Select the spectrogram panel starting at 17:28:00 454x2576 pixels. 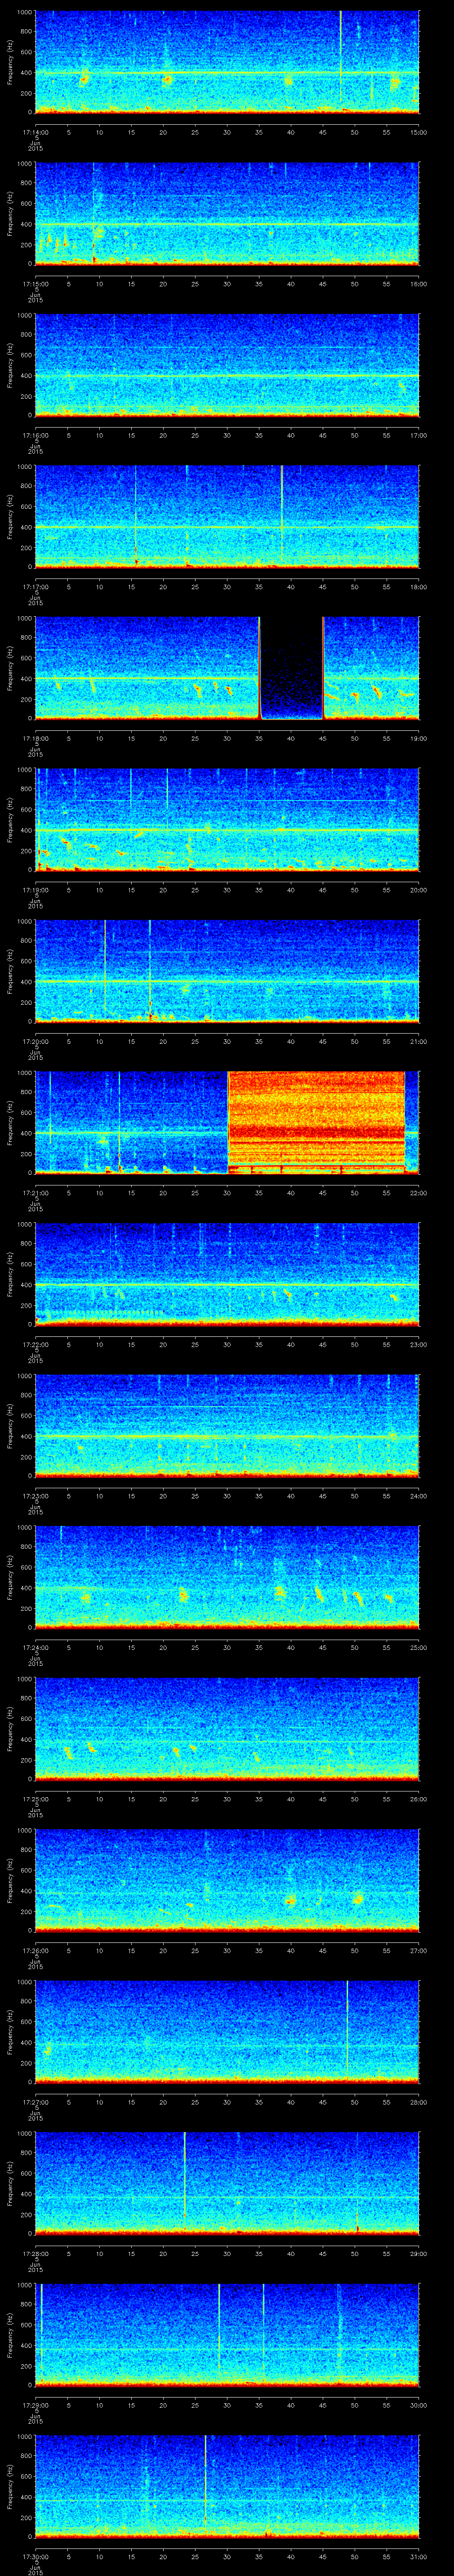[227, 2183]
